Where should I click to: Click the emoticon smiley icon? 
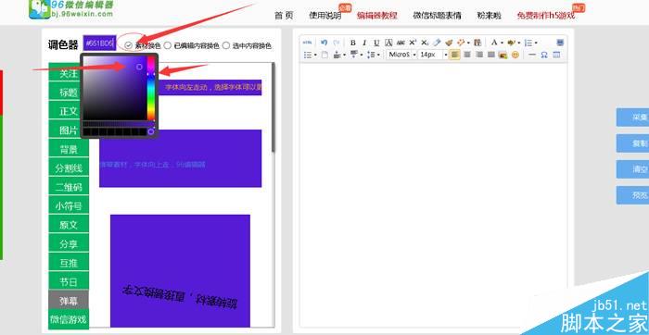[515, 55]
